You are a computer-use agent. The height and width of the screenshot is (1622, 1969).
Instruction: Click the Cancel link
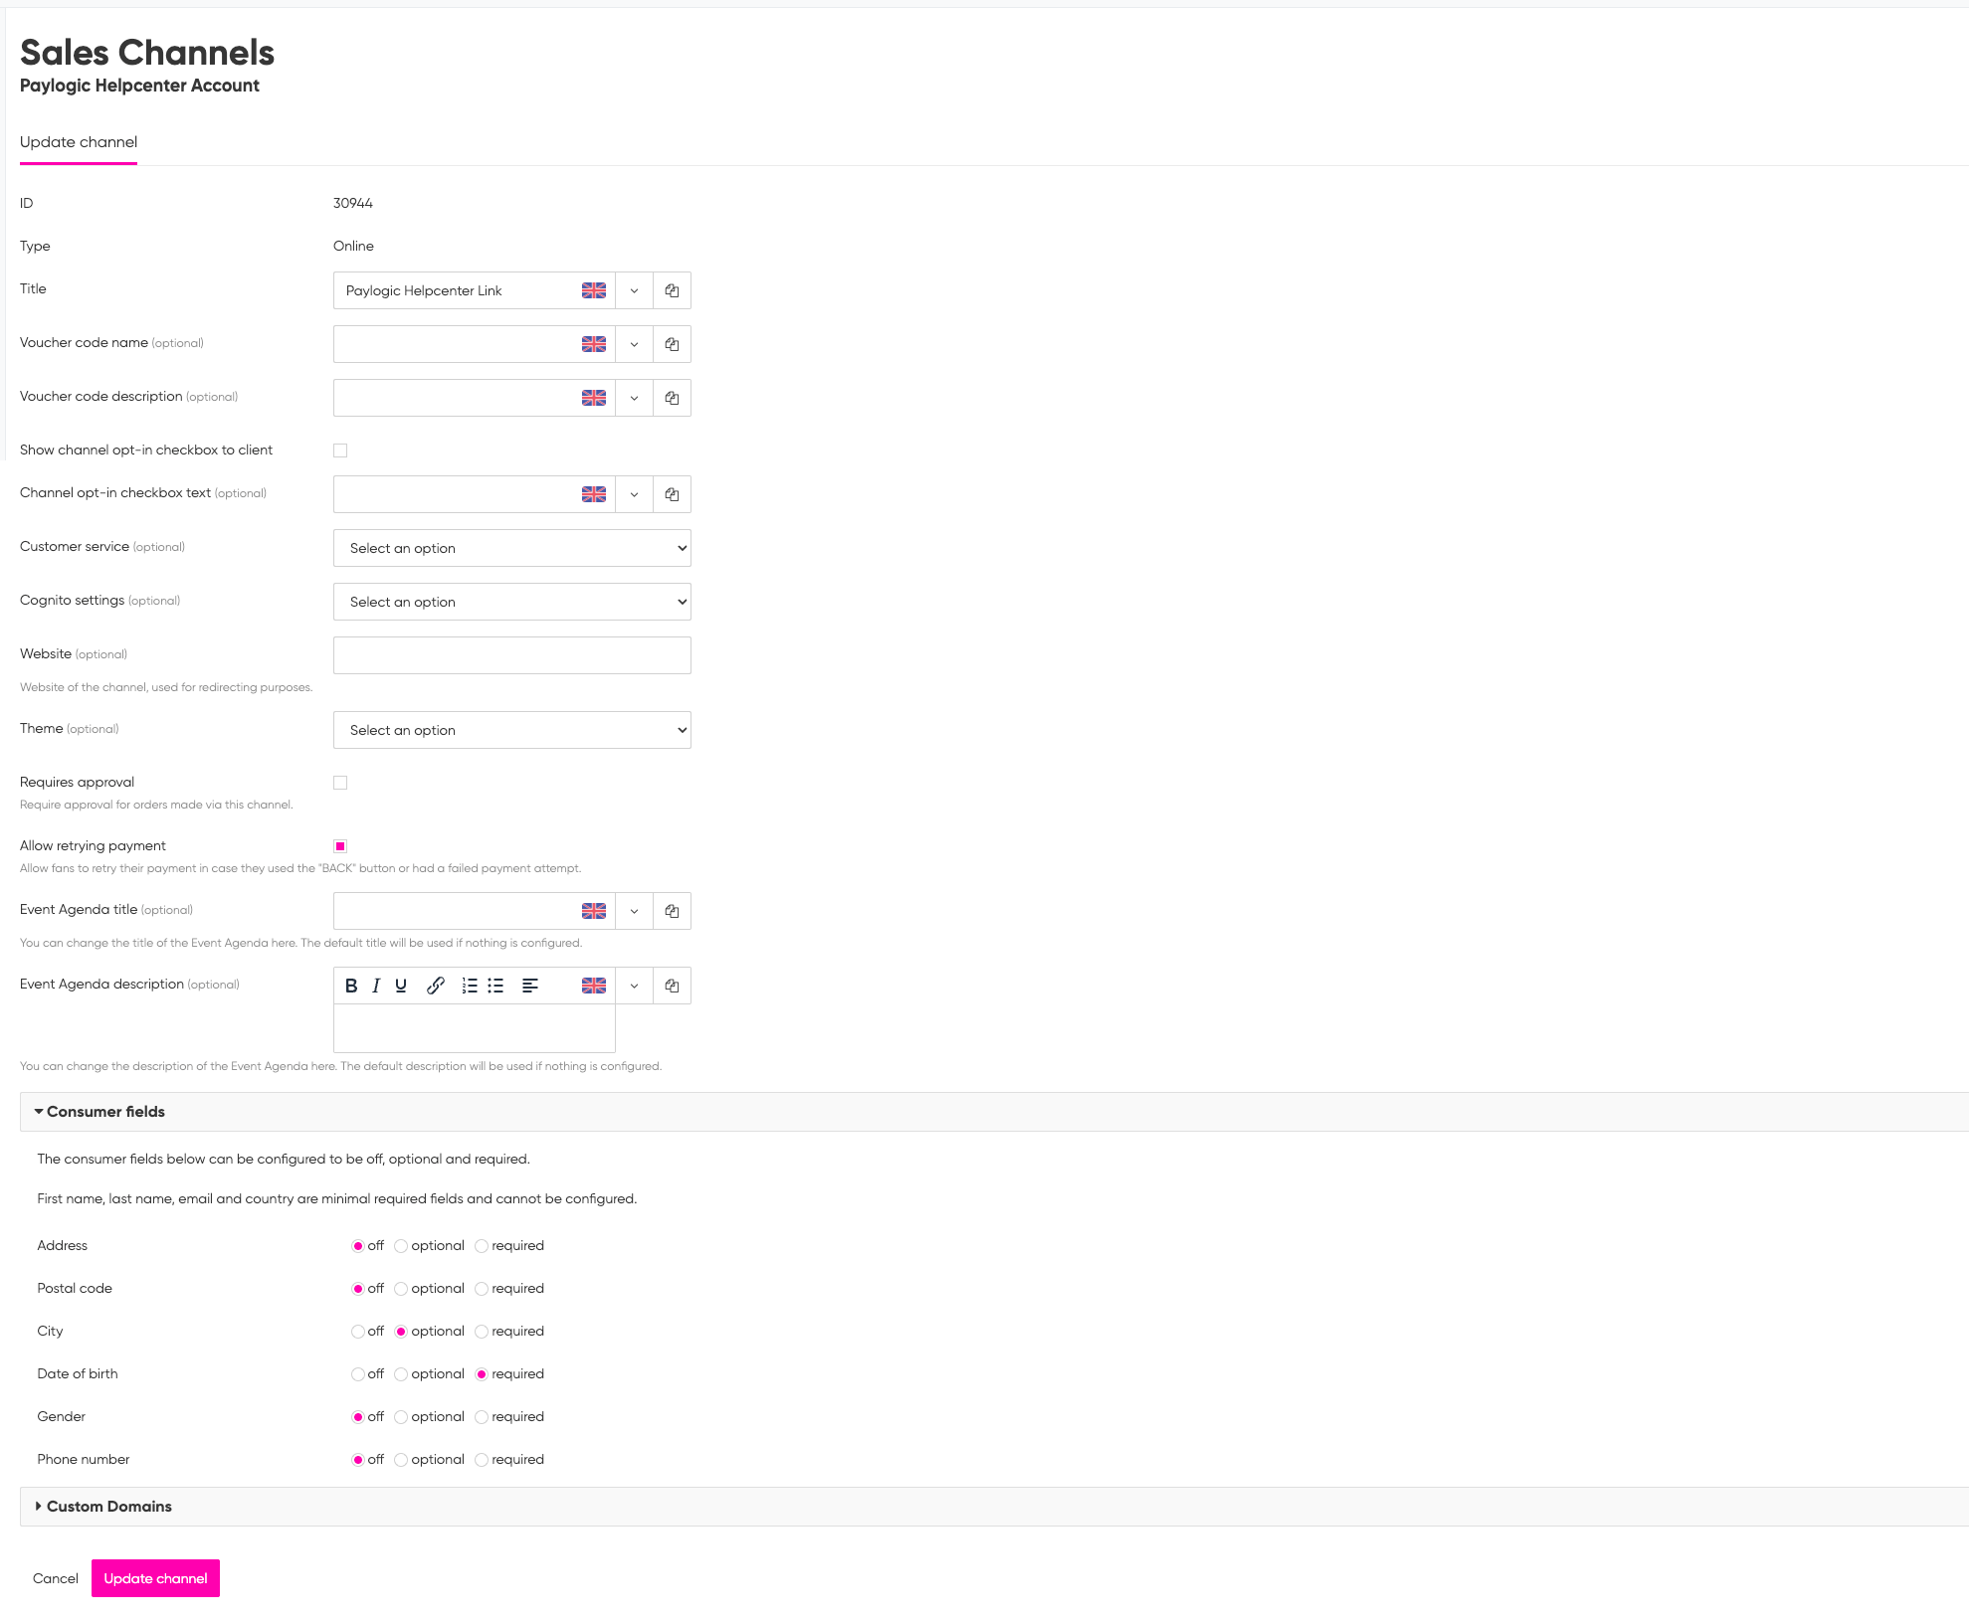pyautogui.click(x=56, y=1578)
